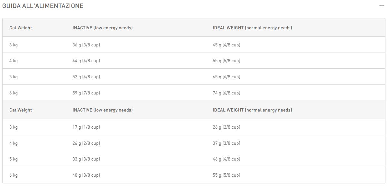The image size is (389, 186).
Task: Select the 44 g (4/8 cup) cell
Action: [x=86, y=61]
